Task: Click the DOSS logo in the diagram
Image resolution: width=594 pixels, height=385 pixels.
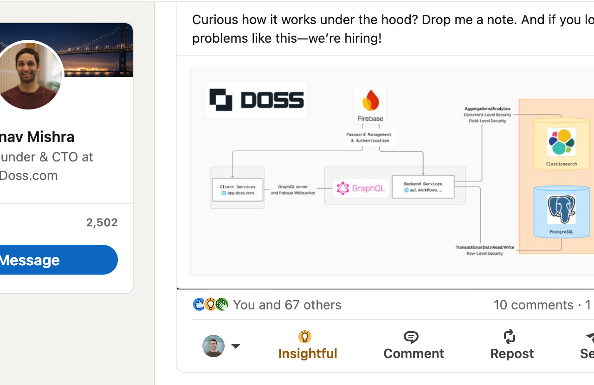Action: pyautogui.click(x=257, y=100)
